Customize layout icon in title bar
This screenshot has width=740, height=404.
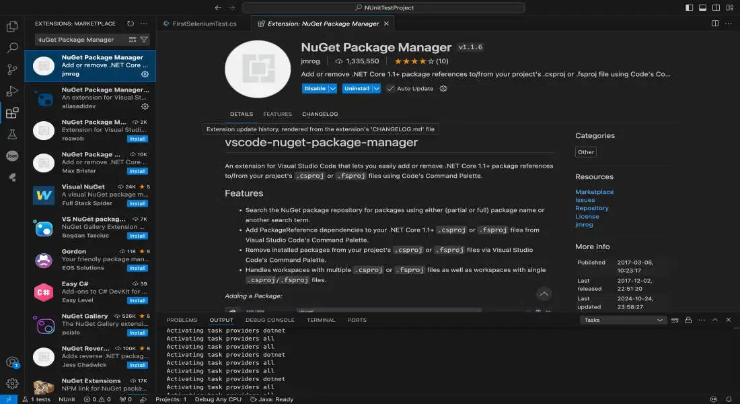click(x=730, y=7)
